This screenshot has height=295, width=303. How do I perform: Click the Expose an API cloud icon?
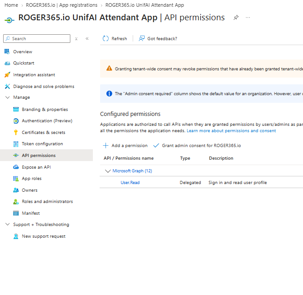coord(16,167)
